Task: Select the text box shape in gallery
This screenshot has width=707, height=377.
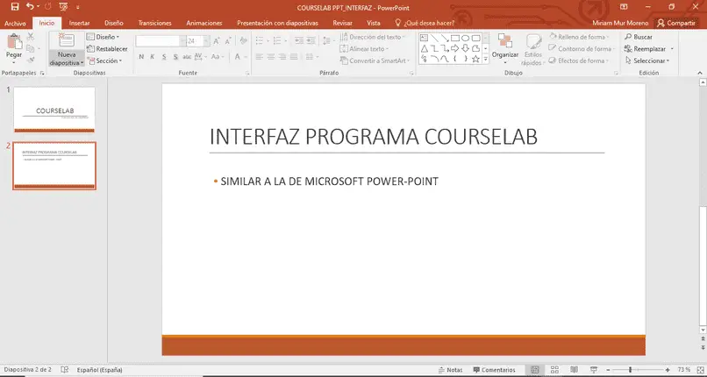Action: point(425,39)
